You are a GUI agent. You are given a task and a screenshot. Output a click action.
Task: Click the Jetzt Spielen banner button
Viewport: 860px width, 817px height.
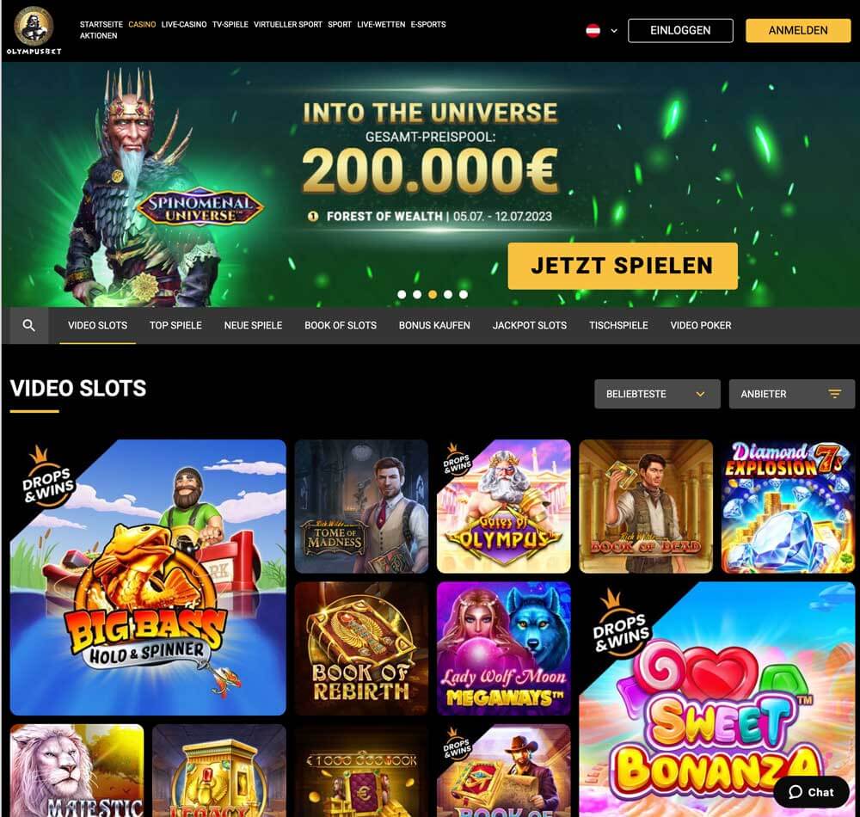pyautogui.click(x=623, y=266)
